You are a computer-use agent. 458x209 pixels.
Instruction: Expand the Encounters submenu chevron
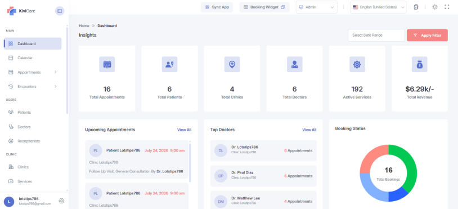(x=56, y=87)
